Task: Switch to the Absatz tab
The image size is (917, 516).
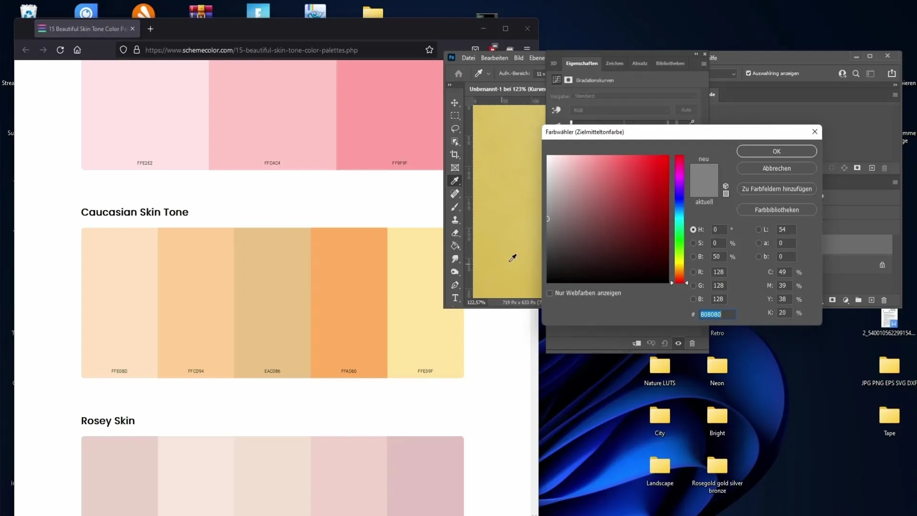Action: pyautogui.click(x=640, y=63)
